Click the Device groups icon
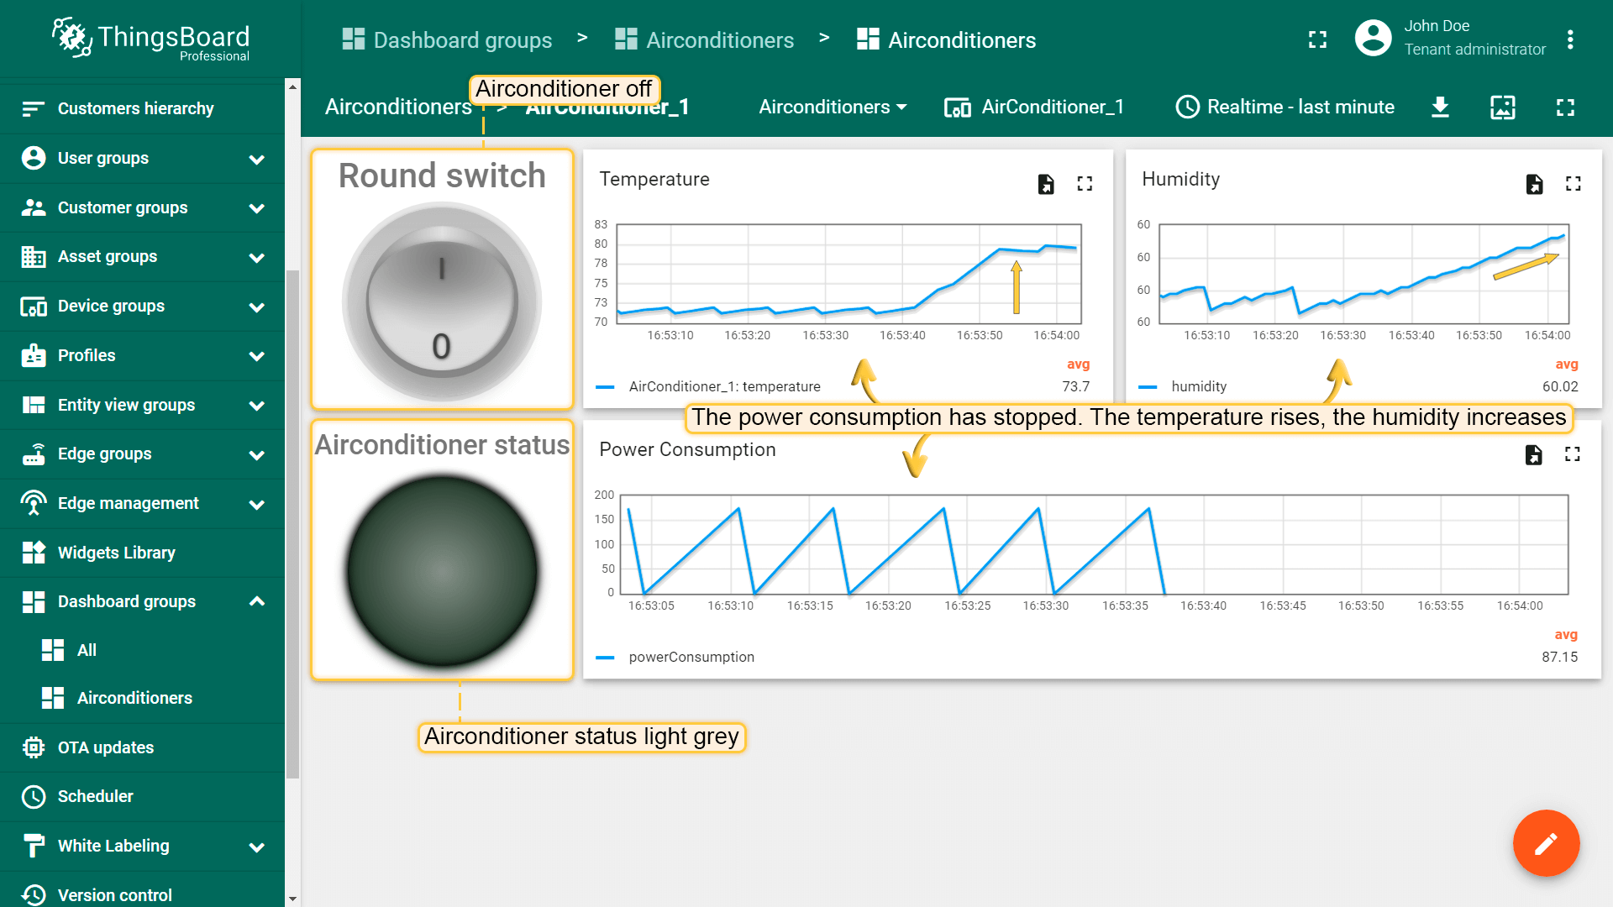1613x907 pixels. pos(34,306)
